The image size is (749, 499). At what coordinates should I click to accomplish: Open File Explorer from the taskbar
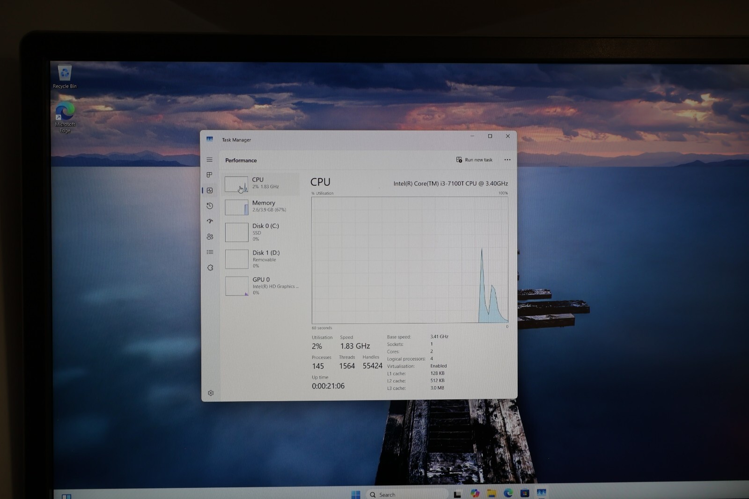492,493
